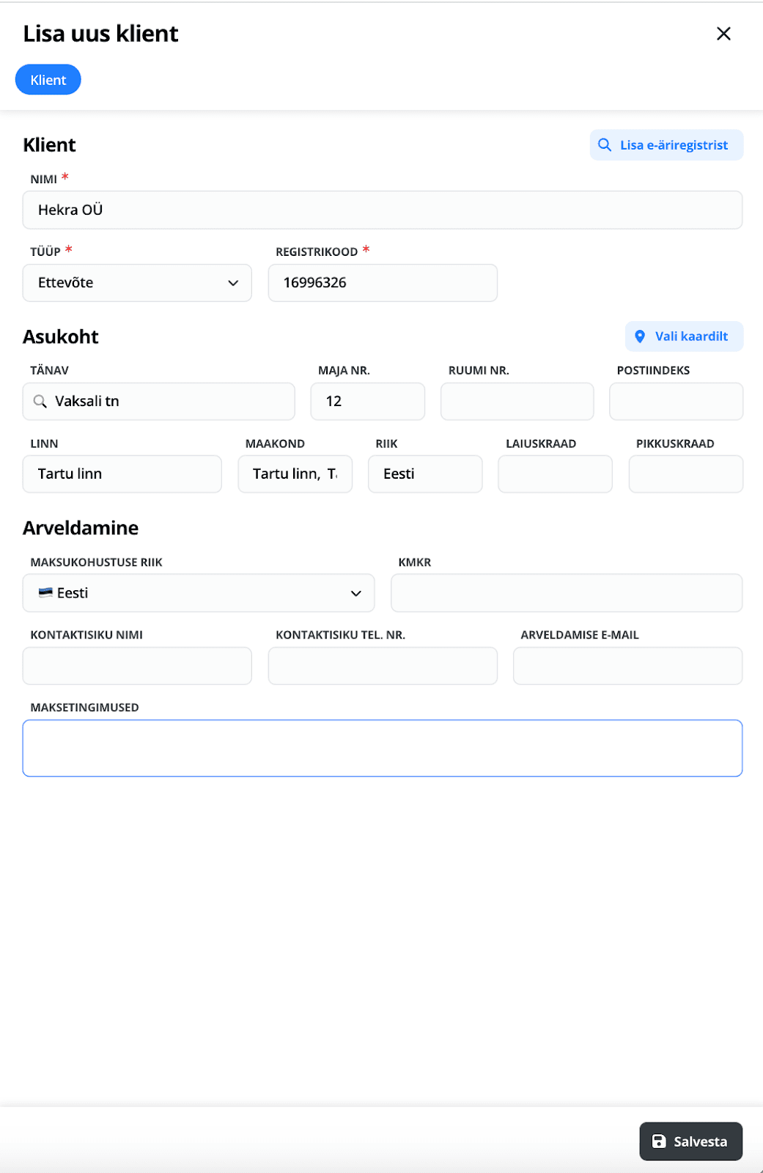763x1173 pixels.
Task: Close the Lisa uus klient dialog
Action: coord(723,34)
